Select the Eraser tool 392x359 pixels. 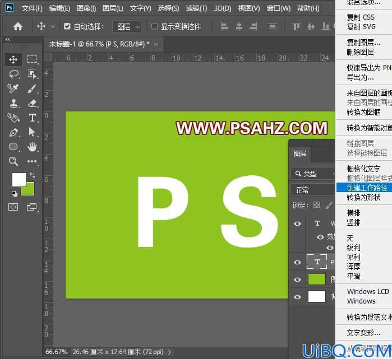(33, 103)
